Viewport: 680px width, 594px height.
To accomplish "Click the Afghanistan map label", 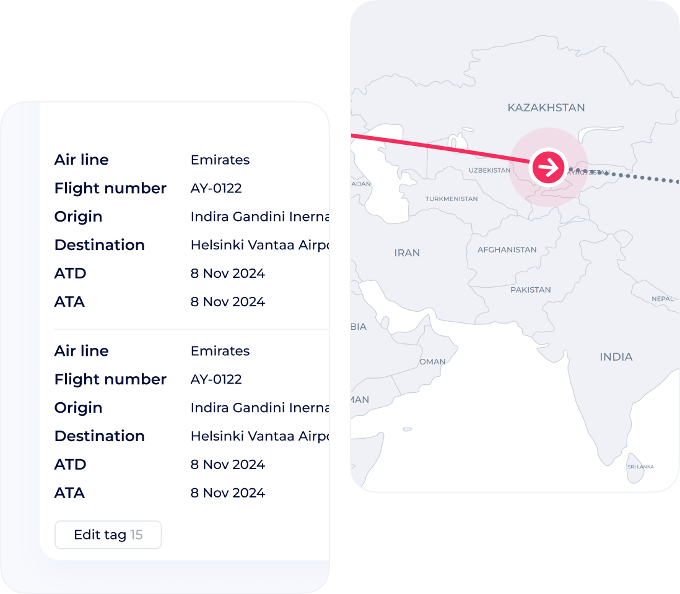I will [x=507, y=249].
